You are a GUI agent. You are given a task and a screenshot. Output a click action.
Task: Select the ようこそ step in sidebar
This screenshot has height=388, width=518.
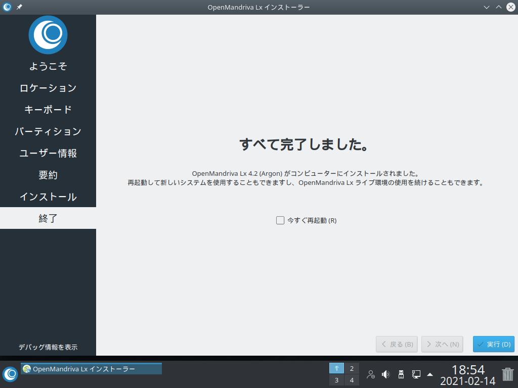pos(48,66)
